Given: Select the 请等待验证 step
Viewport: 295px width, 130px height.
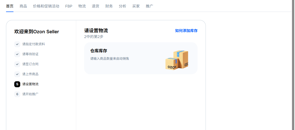Looking at the screenshot, I should coord(30,54).
